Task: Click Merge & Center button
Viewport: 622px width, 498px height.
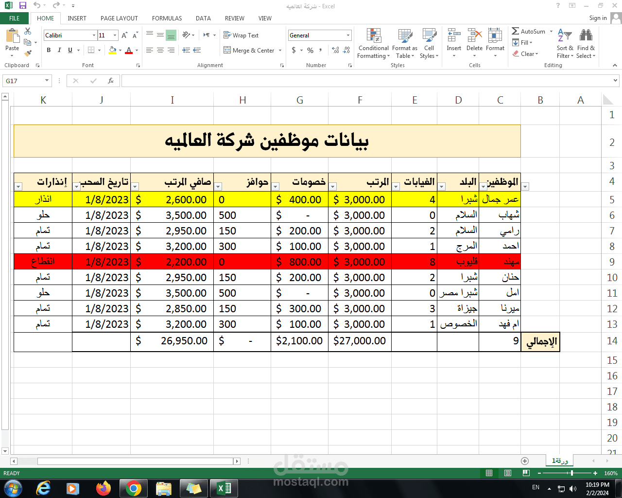Action: pyautogui.click(x=249, y=50)
